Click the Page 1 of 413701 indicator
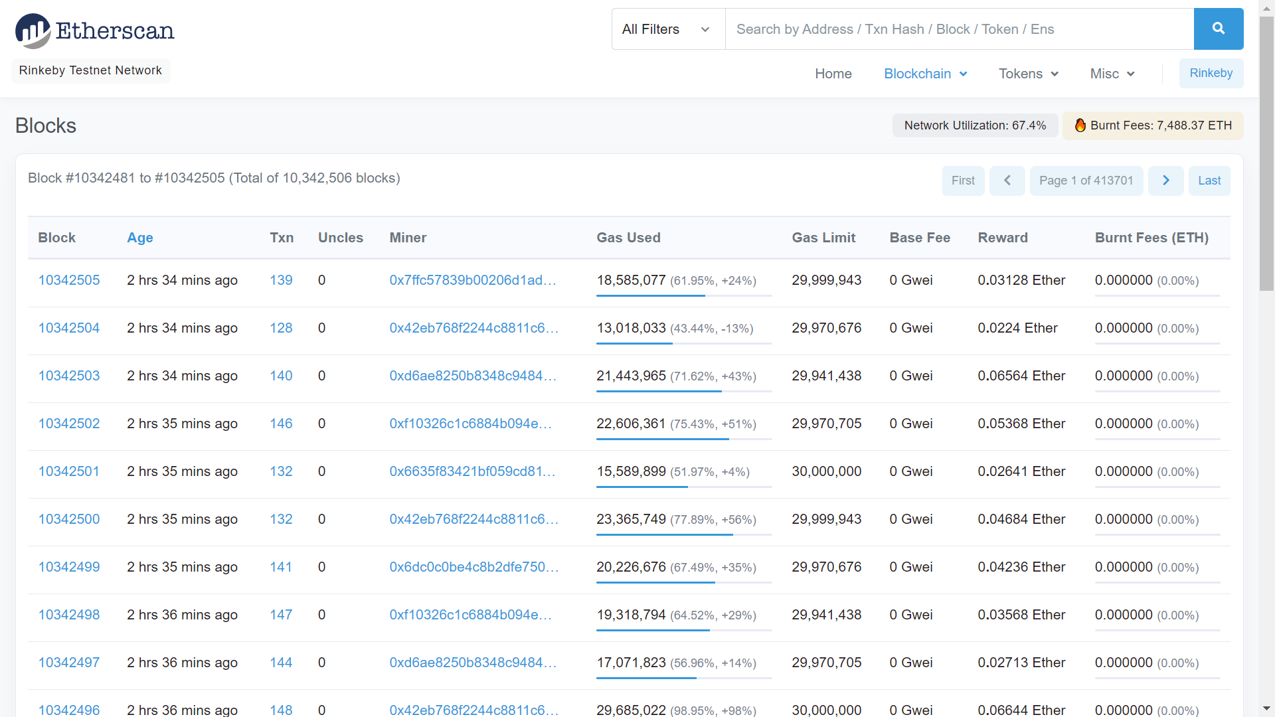The width and height of the screenshot is (1275, 717). point(1086,181)
